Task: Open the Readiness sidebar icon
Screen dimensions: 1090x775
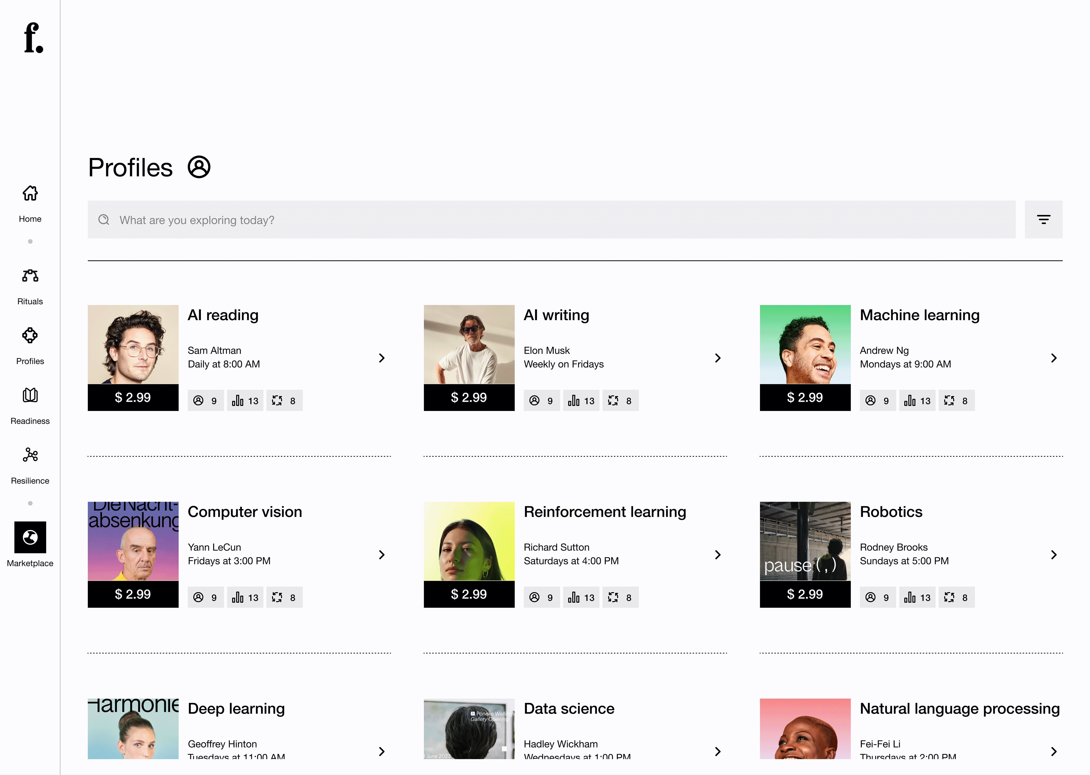Action: pyautogui.click(x=30, y=395)
